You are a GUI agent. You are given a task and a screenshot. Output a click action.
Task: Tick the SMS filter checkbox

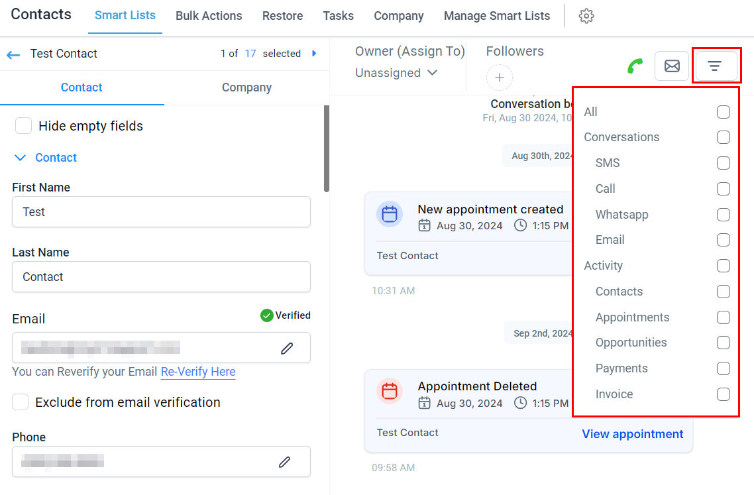tap(724, 163)
